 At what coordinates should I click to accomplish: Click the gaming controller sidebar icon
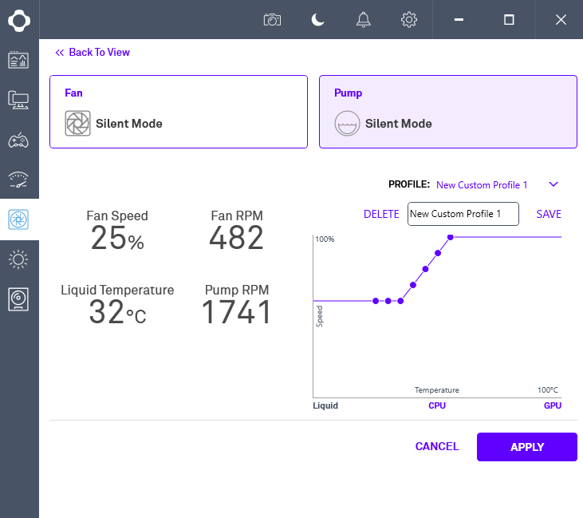[x=18, y=140]
